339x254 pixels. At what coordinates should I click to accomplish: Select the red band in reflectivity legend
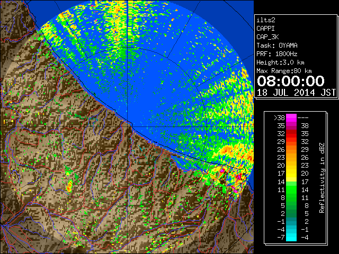coord(291,134)
